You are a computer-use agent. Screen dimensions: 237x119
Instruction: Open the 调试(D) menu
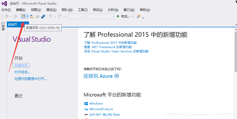[52, 10]
